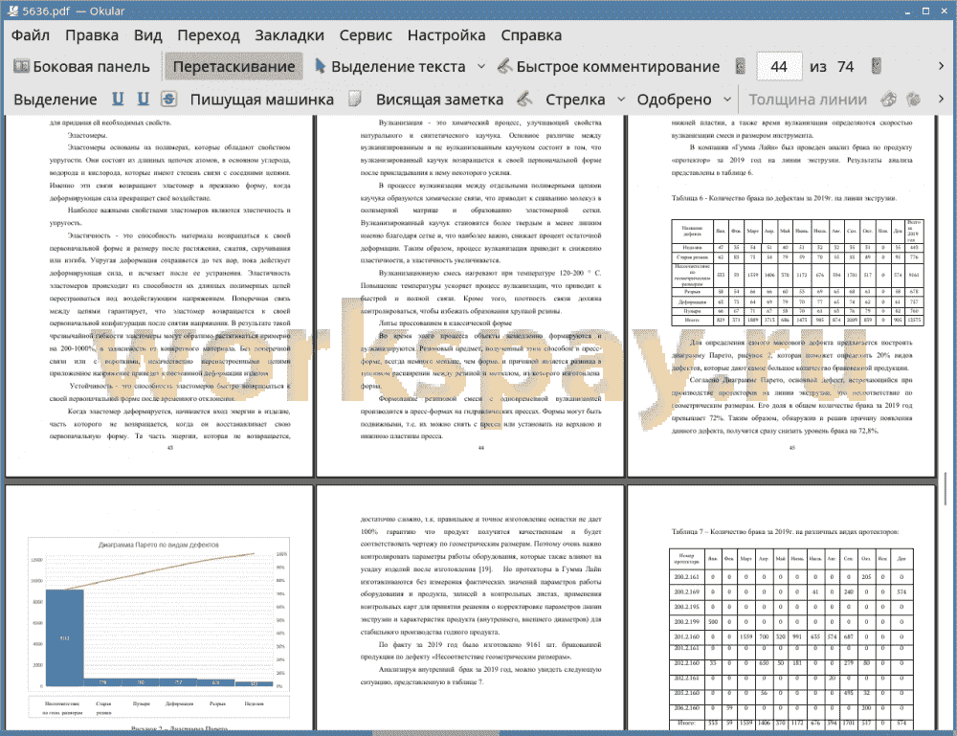Expand the main toolbar overflow chevron
Screen dimensions: 957x736
coord(941,66)
